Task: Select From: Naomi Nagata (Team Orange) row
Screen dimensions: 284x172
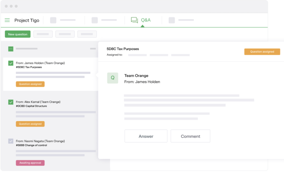Action: pos(40,141)
